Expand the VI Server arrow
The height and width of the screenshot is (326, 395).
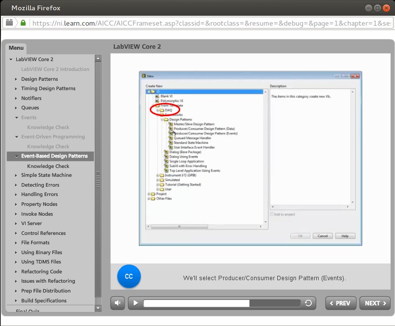pos(16,224)
